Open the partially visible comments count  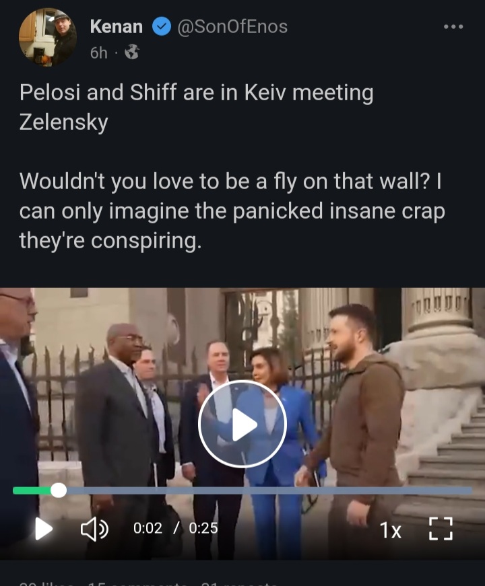pyautogui.click(x=137, y=583)
